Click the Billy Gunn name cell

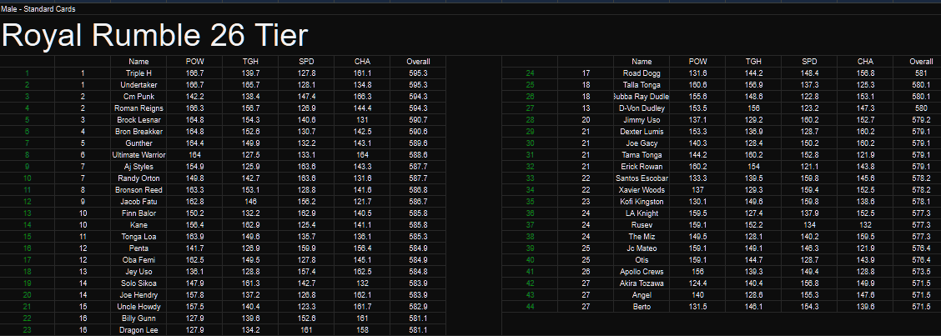coord(138,318)
